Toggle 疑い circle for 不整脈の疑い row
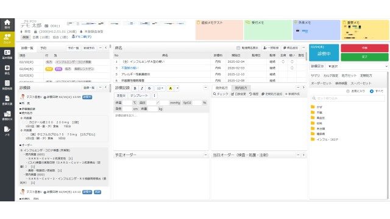 (292, 68)
